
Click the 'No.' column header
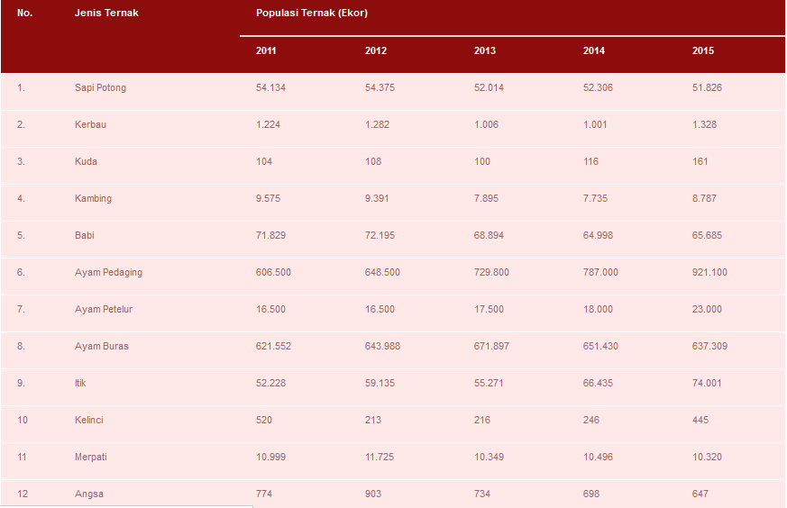point(24,13)
